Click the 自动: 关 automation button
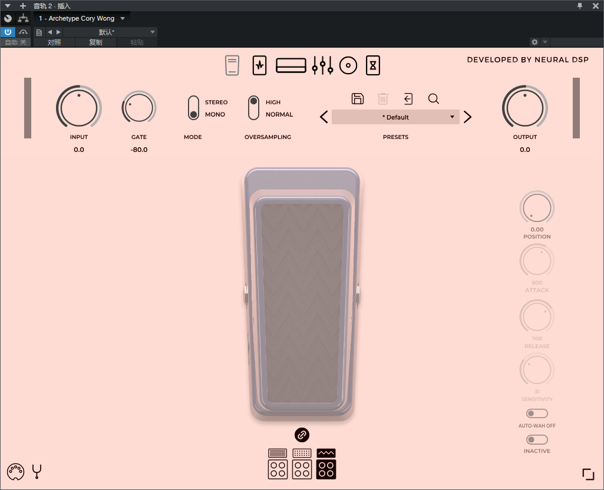 16,42
